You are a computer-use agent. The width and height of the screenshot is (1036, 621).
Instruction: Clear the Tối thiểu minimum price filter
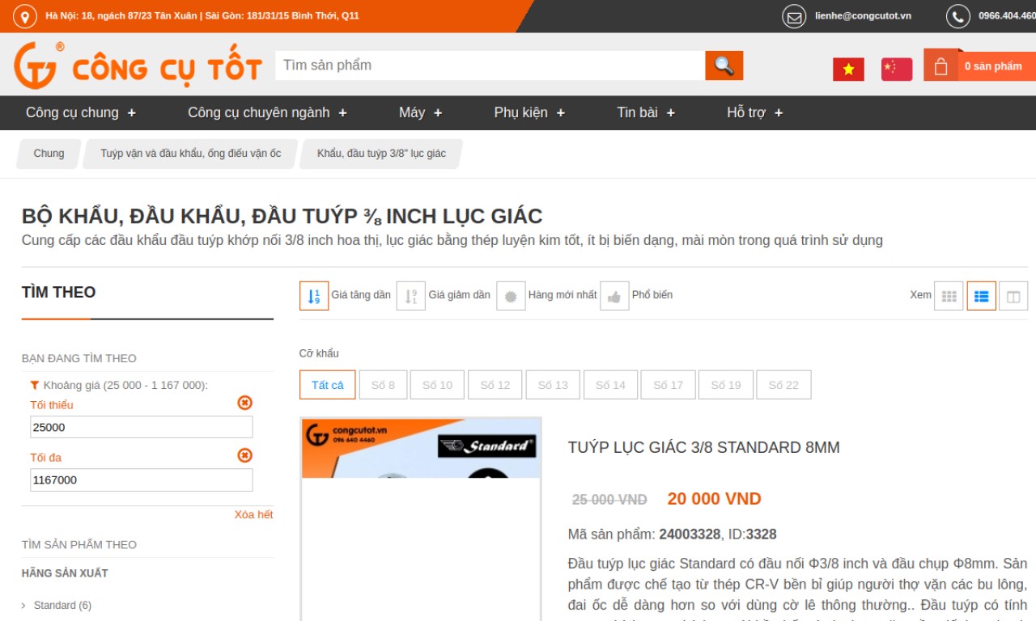coord(244,403)
